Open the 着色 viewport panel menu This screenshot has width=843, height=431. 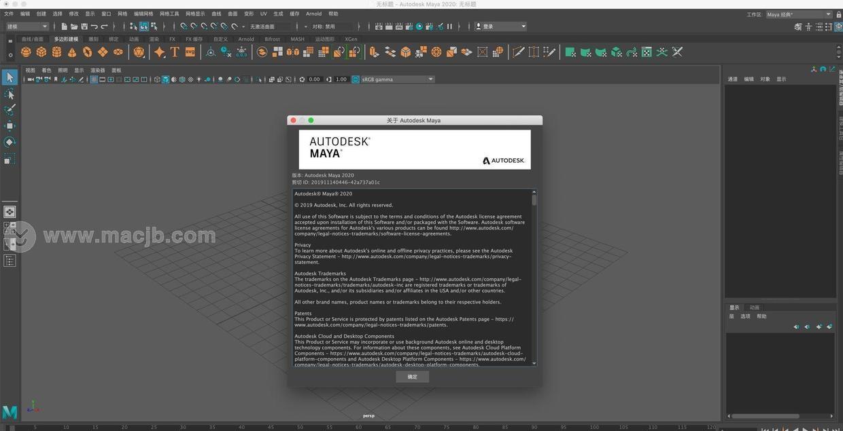(x=46, y=71)
